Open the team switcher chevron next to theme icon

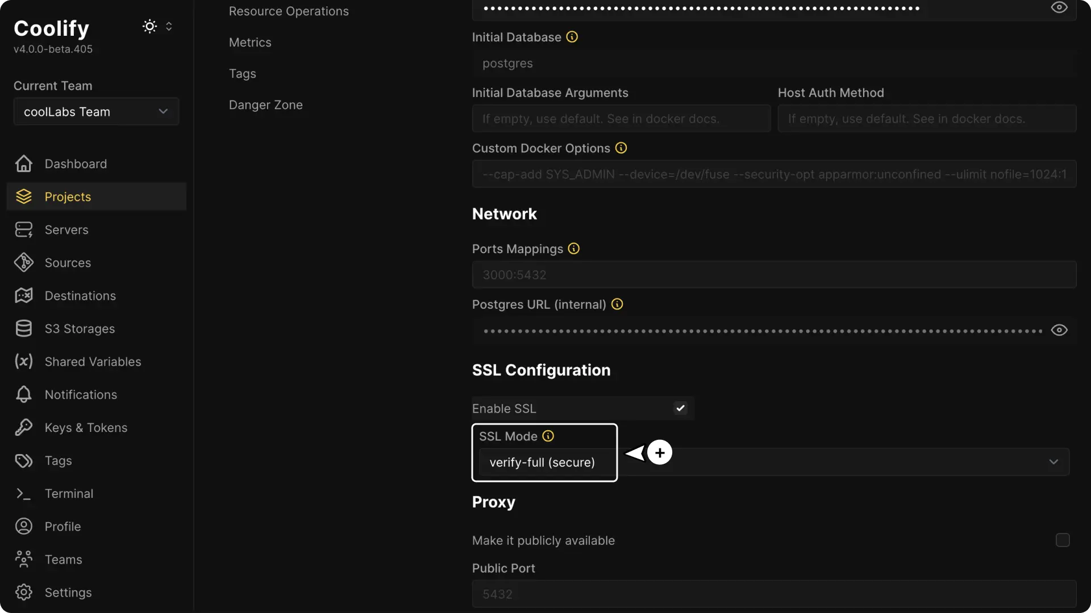click(x=169, y=26)
